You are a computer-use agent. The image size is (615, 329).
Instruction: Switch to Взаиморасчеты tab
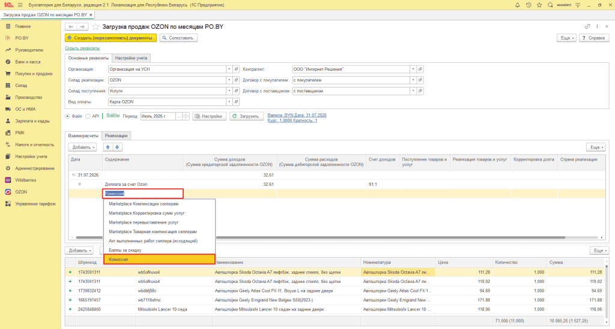point(83,136)
